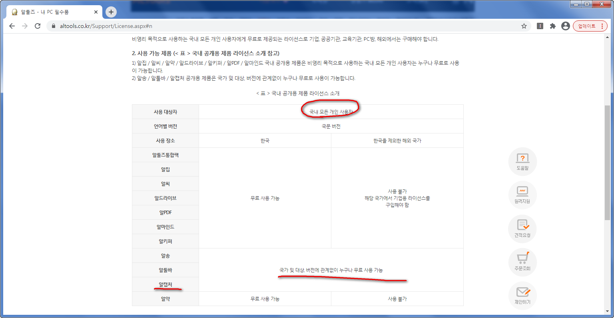Click the 알툴즈통합팩 row
This screenshot has height=318, width=614.
pos(165,155)
